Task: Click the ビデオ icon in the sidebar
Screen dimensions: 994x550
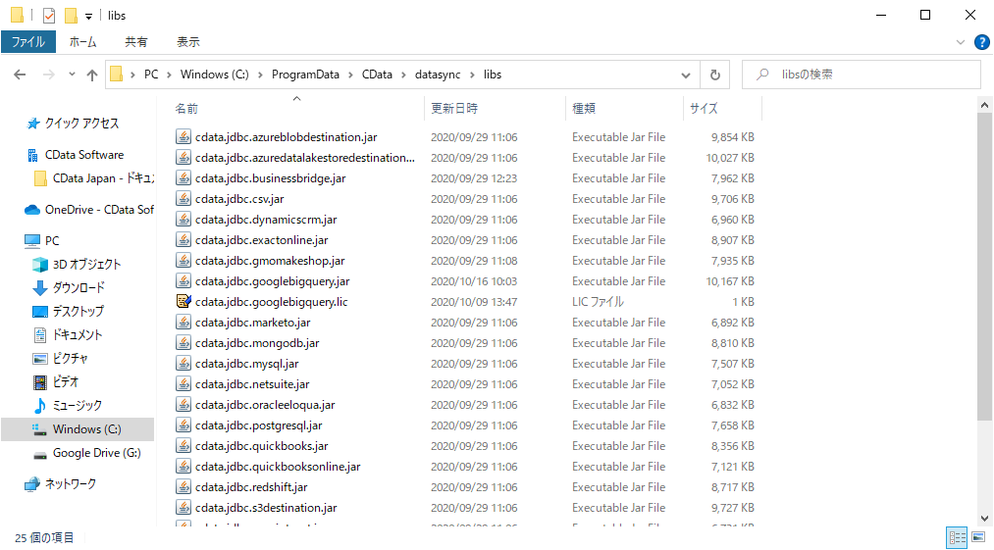Action: pos(40,382)
